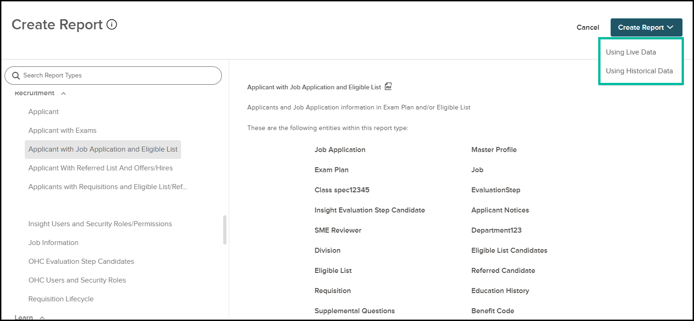The width and height of the screenshot is (694, 321).
Task: Focus the Search Report Types field
Action: [113, 76]
